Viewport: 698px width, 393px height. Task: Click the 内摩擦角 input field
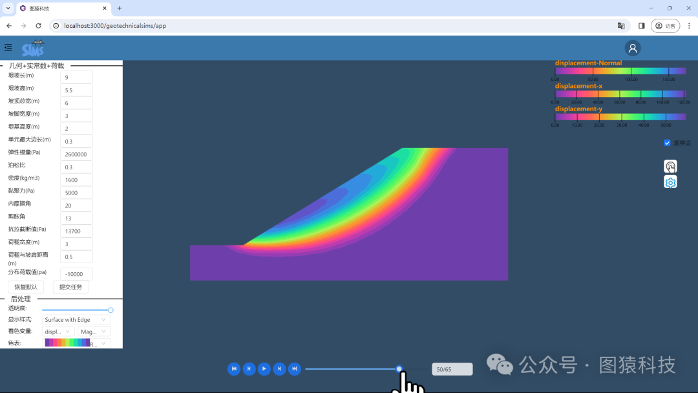pos(76,206)
